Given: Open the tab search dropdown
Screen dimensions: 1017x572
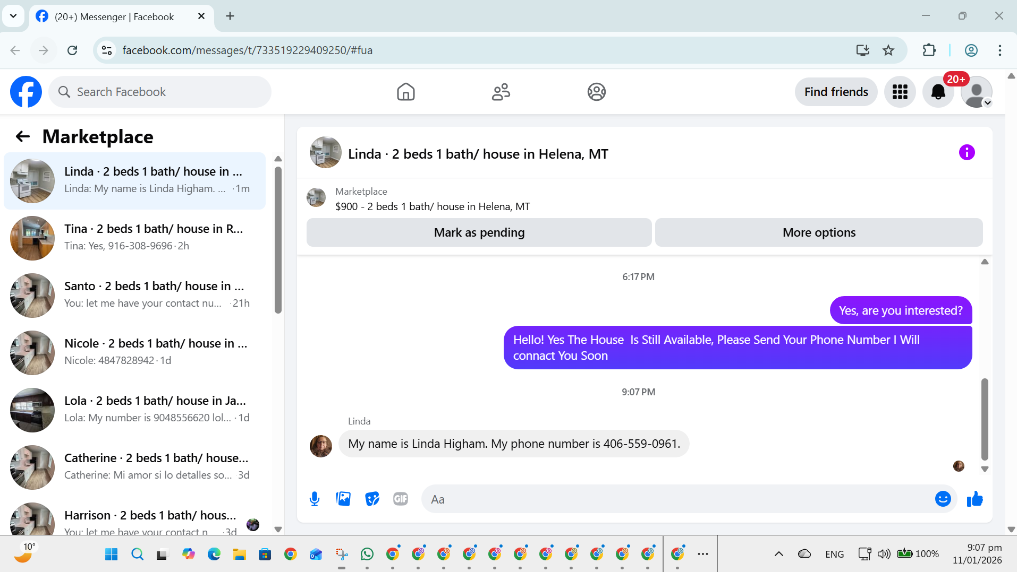Looking at the screenshot, I should point(13,16).
